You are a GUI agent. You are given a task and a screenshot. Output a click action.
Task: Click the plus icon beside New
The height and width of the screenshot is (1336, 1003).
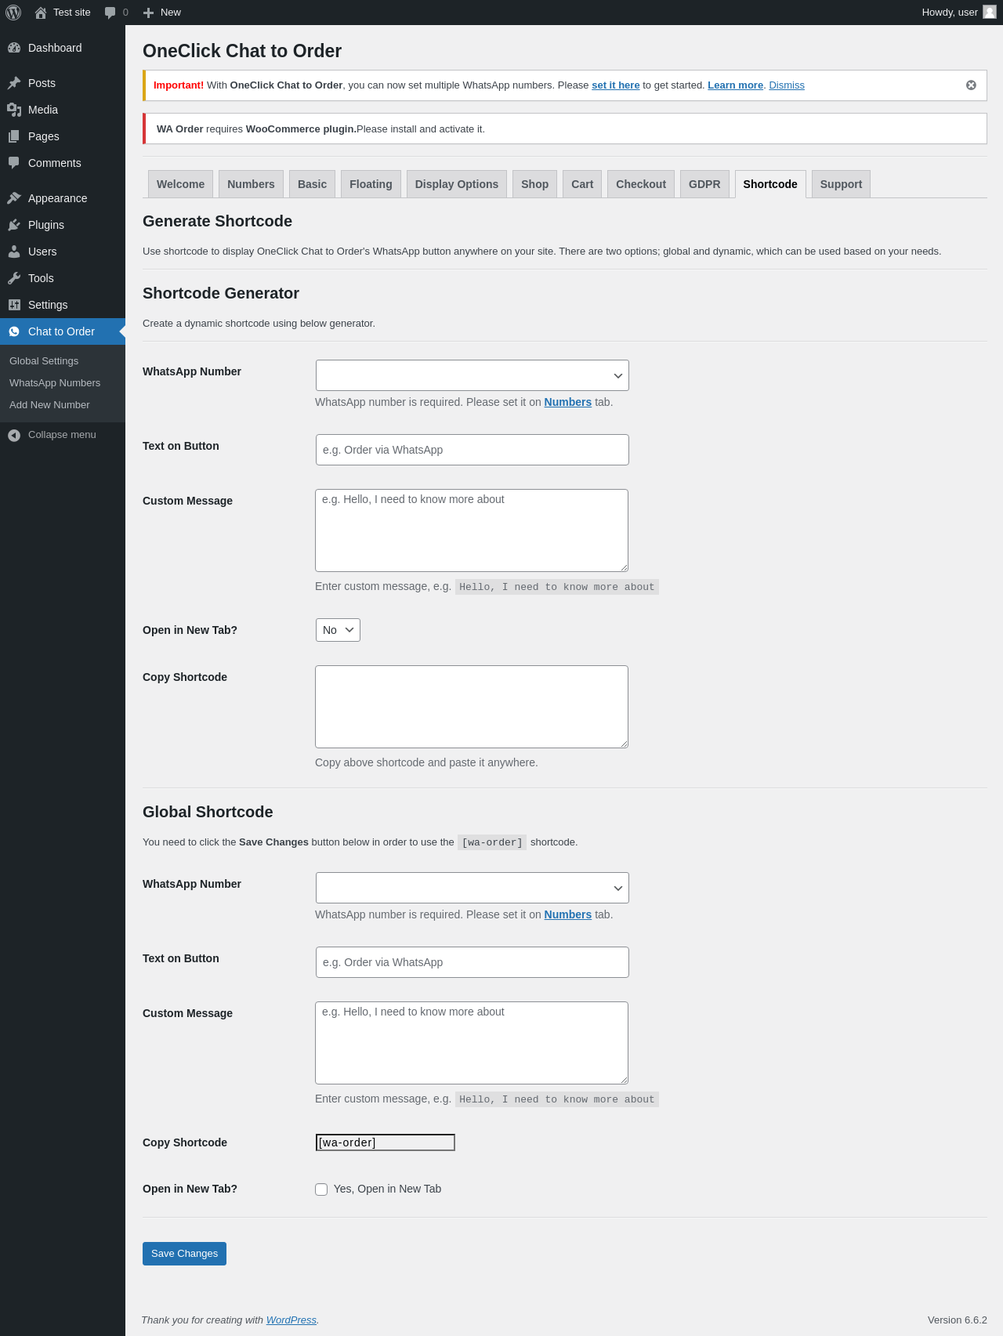click(148, 13)
